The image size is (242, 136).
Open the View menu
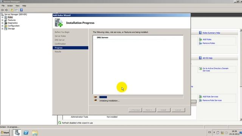click(x=17, y=6)
